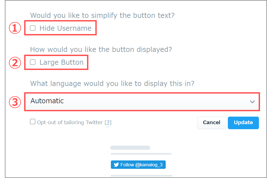The image size is (267, 178).
Task: Click the 'How would you like the button displayed?' text
Action: pos(101,50)
